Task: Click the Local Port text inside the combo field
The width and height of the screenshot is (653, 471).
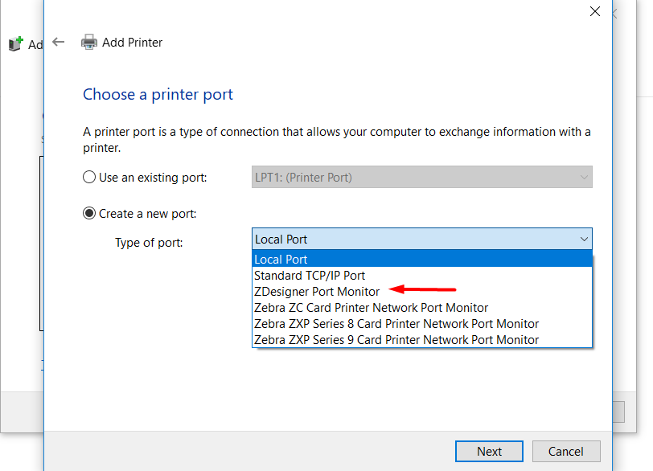Action: 281,239
